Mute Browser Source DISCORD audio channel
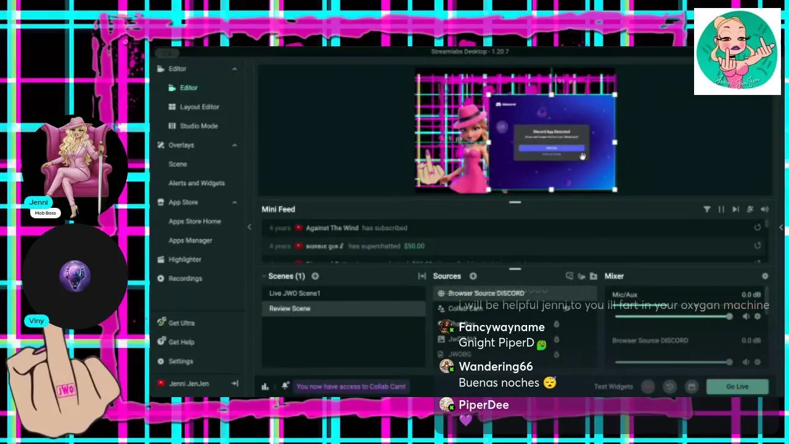This screenshot has height=444, width=789. click(746, 362)
